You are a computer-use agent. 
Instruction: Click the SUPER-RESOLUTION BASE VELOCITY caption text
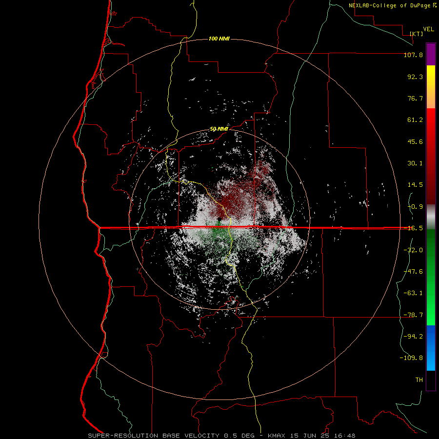click(x=154, y=436)
